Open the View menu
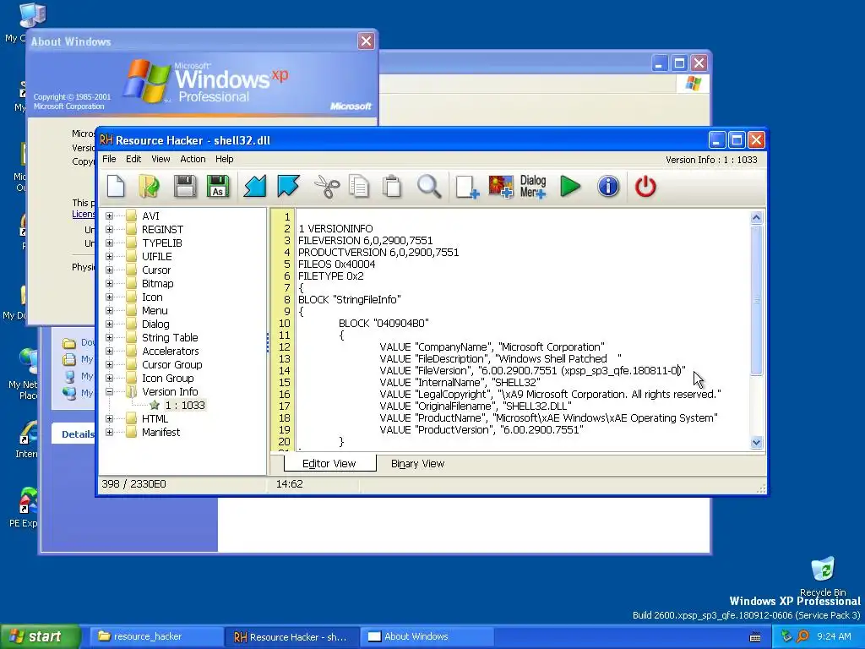Image resolution: width=865 pixels, height=649 pixels. [x=160, y=159]
